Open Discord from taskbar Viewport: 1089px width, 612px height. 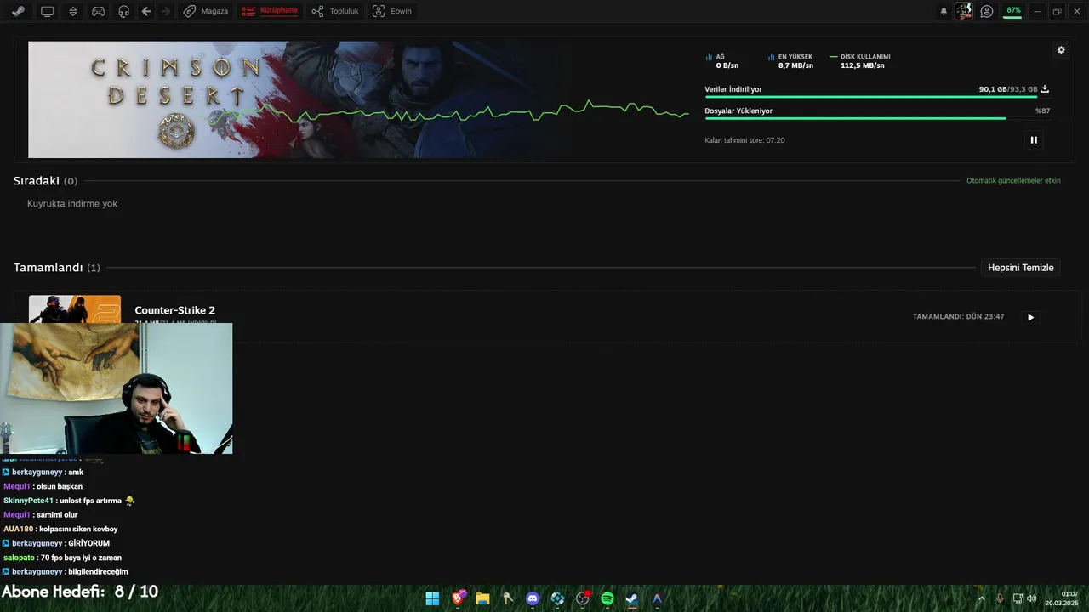(533, 598)
